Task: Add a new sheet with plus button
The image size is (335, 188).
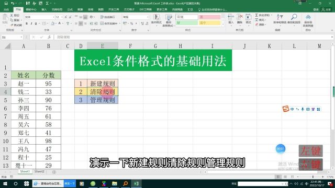Action: [x=54, y=172]
